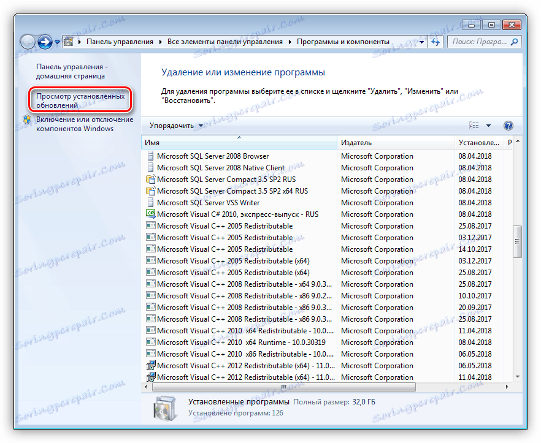Click the vertical scrollbar thumb
The height and width of the screenshot is (443, 541).
pos(517,241)
